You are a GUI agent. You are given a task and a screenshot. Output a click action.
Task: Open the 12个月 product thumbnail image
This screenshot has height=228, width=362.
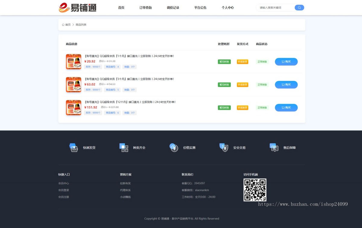(74, 108)
